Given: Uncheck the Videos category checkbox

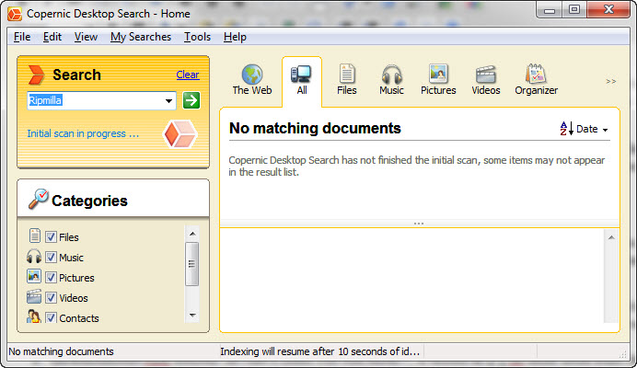Looking at the screenshot, I should (51, 298).
